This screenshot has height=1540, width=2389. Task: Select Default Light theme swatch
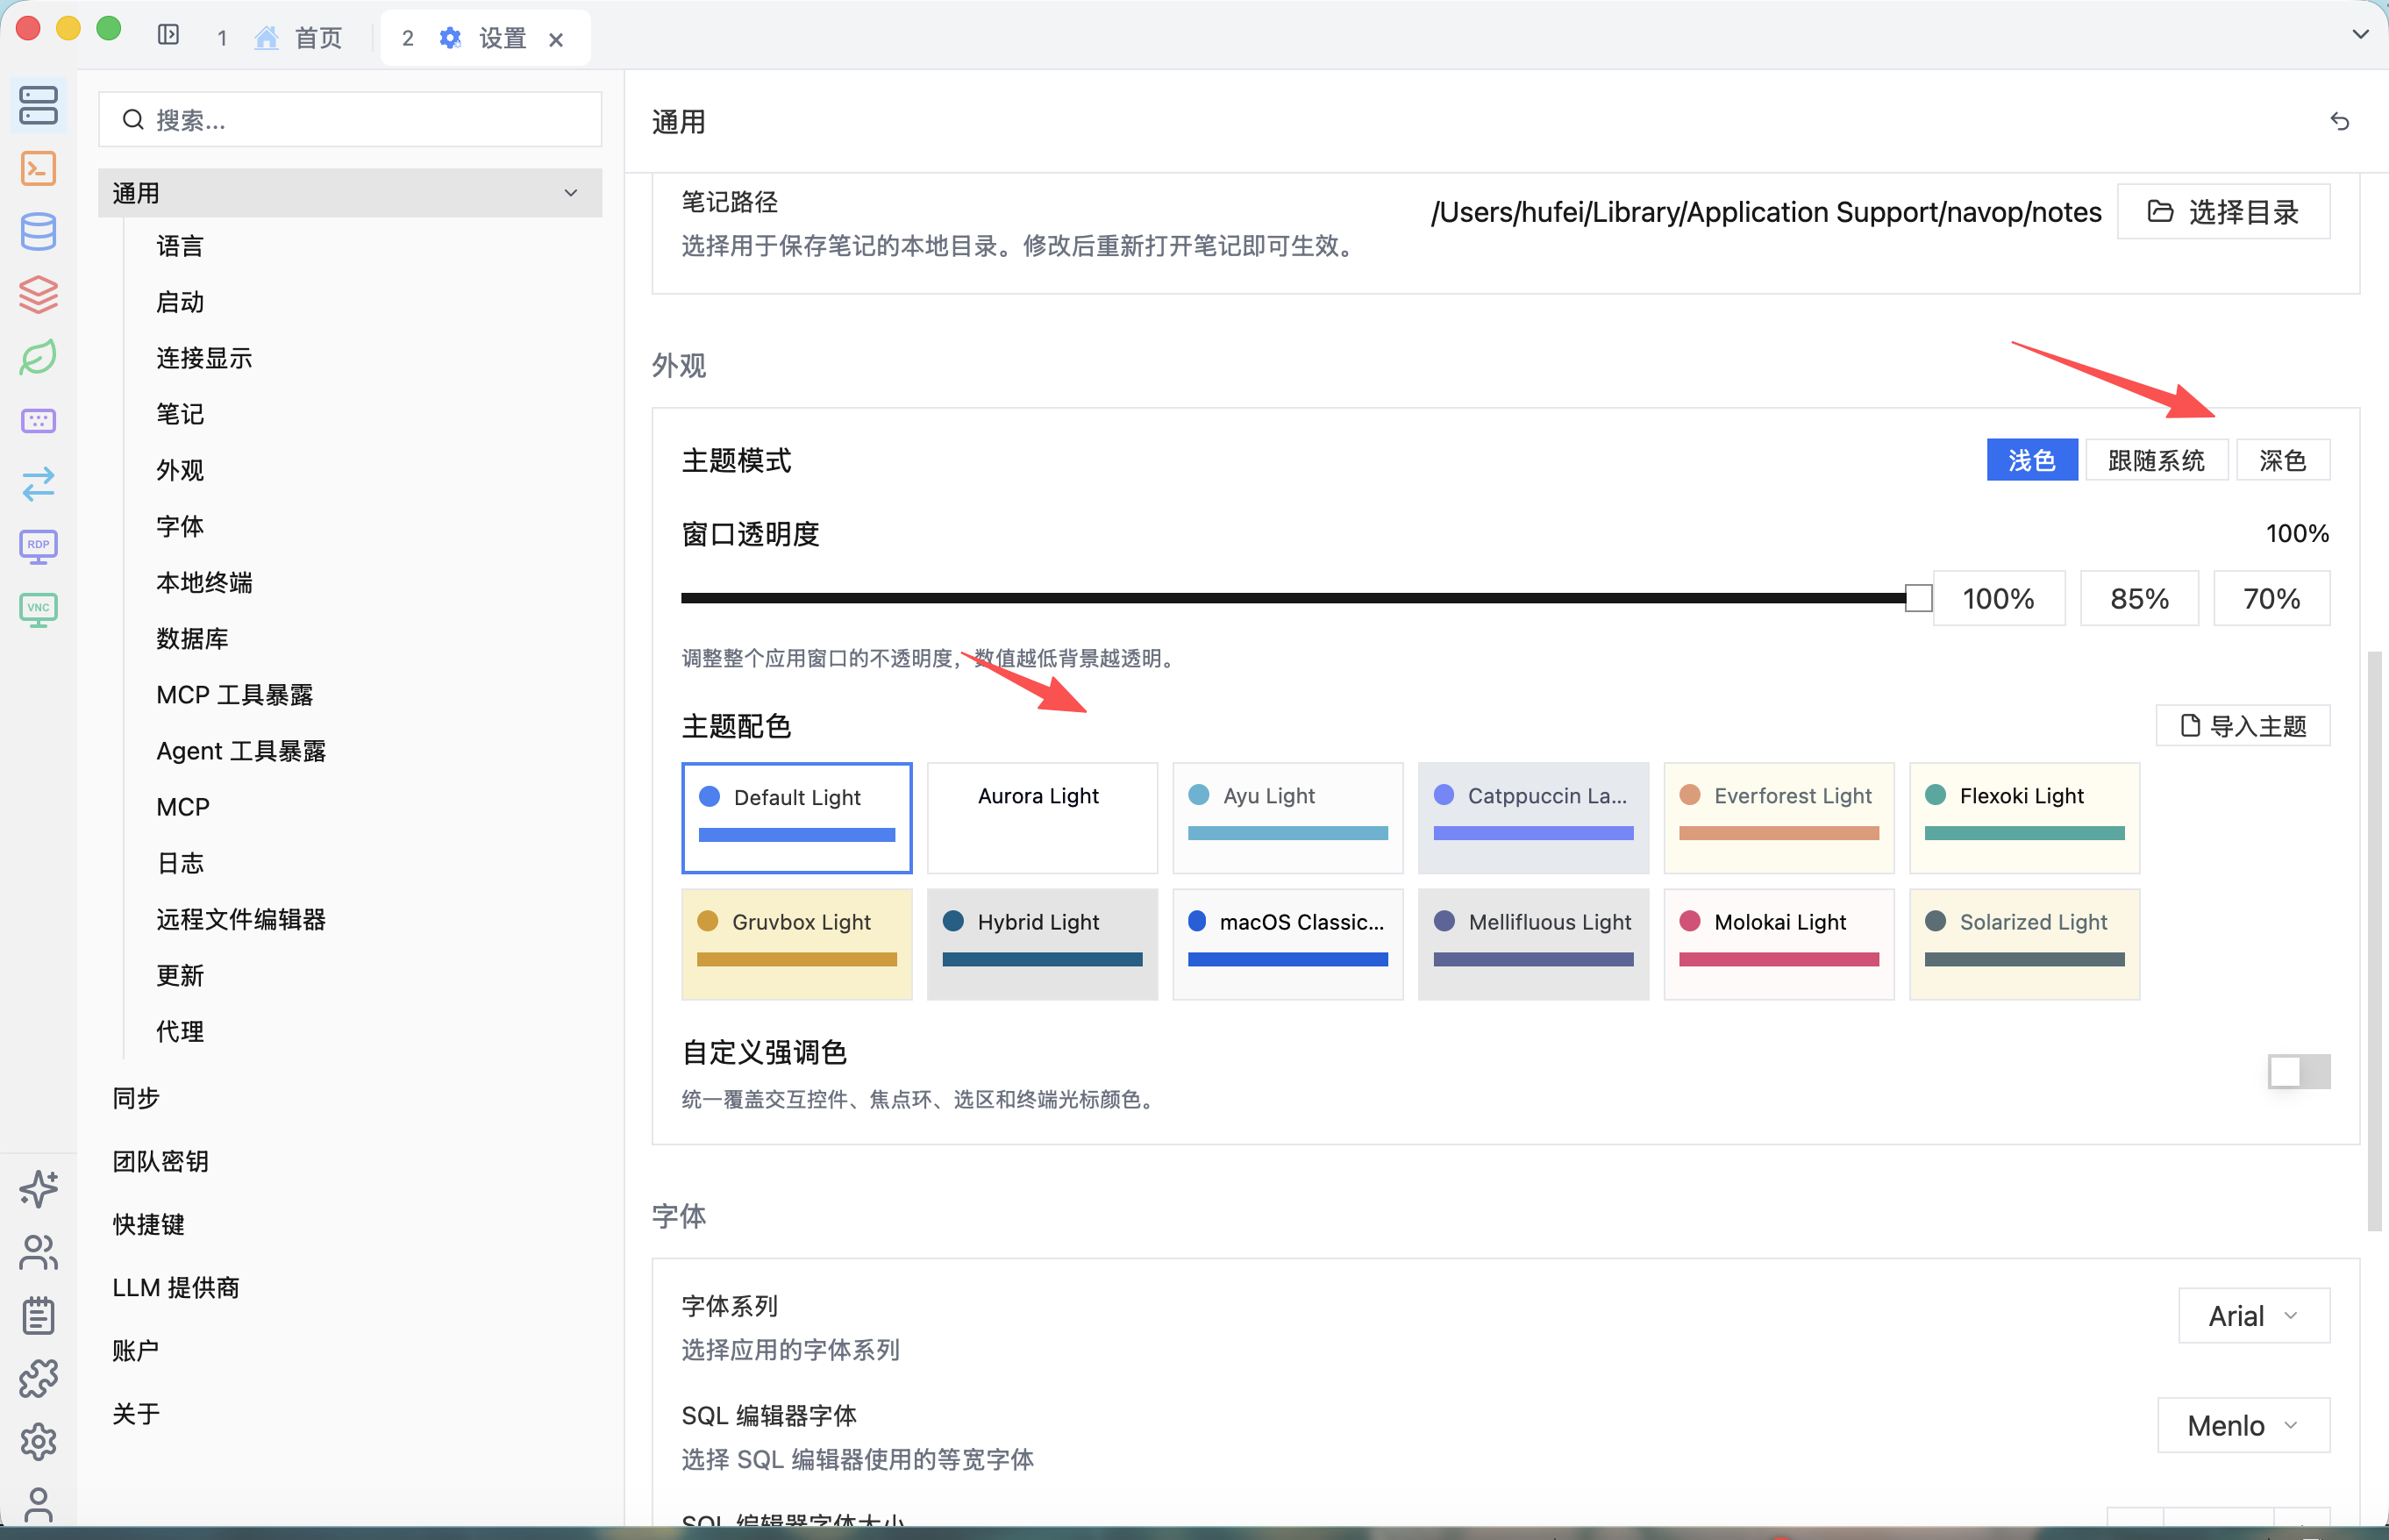click(x=796, y=817)
